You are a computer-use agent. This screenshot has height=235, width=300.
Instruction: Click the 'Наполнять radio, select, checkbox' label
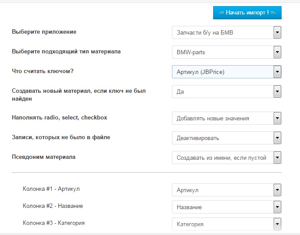(x=59, y=117)
